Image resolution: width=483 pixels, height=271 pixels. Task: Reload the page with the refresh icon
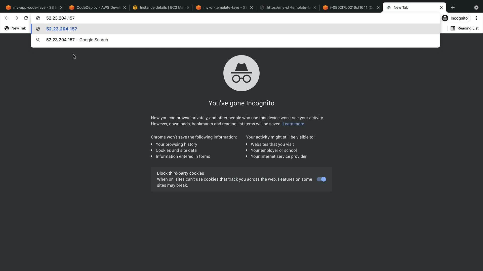point(26,18)
